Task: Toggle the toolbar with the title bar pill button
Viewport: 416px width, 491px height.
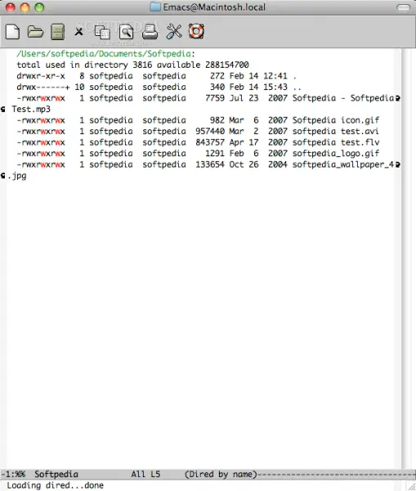Action: [x=403, y=7]
